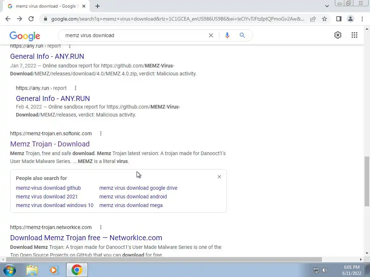Image resolution: width=370 pixels, height=277 pixels.
Task: Click the scroll-down arrow of page scrollbar
Action: point(367,254)
